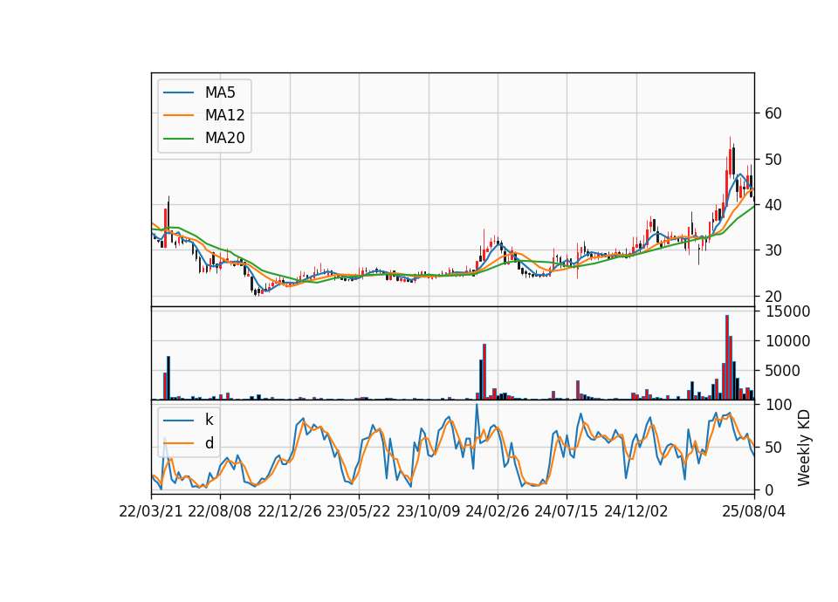
Task: Click the d legend label in KD panel
Action: (x=209, y=443)
